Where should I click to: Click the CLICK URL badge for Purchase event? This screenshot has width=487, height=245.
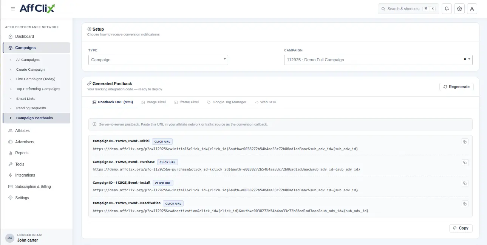(x=167, y=162)
